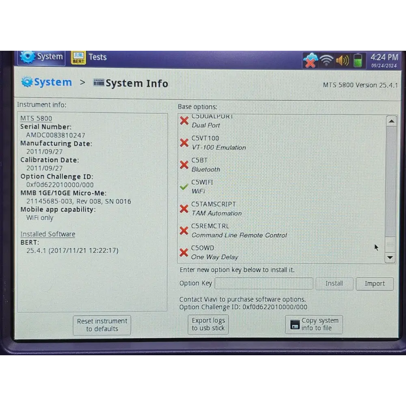Select the TAM Automation option text
Image resolution: width=406 pixels, height=406 pixels.
pyautogui.click(x=216, y=214)
